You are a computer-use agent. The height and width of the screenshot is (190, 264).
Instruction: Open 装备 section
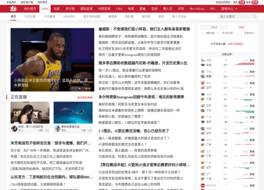point(143,9)
